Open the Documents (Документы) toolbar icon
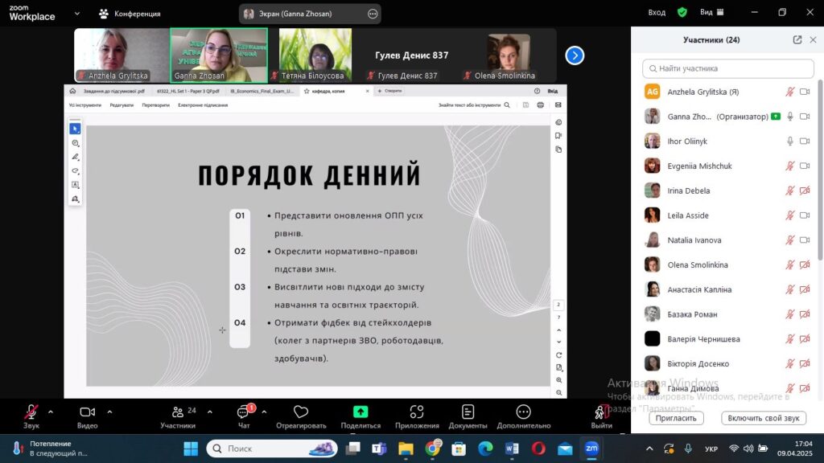Image resolution: width=824 pixels, height=463 pixels. tap(468, 412)
